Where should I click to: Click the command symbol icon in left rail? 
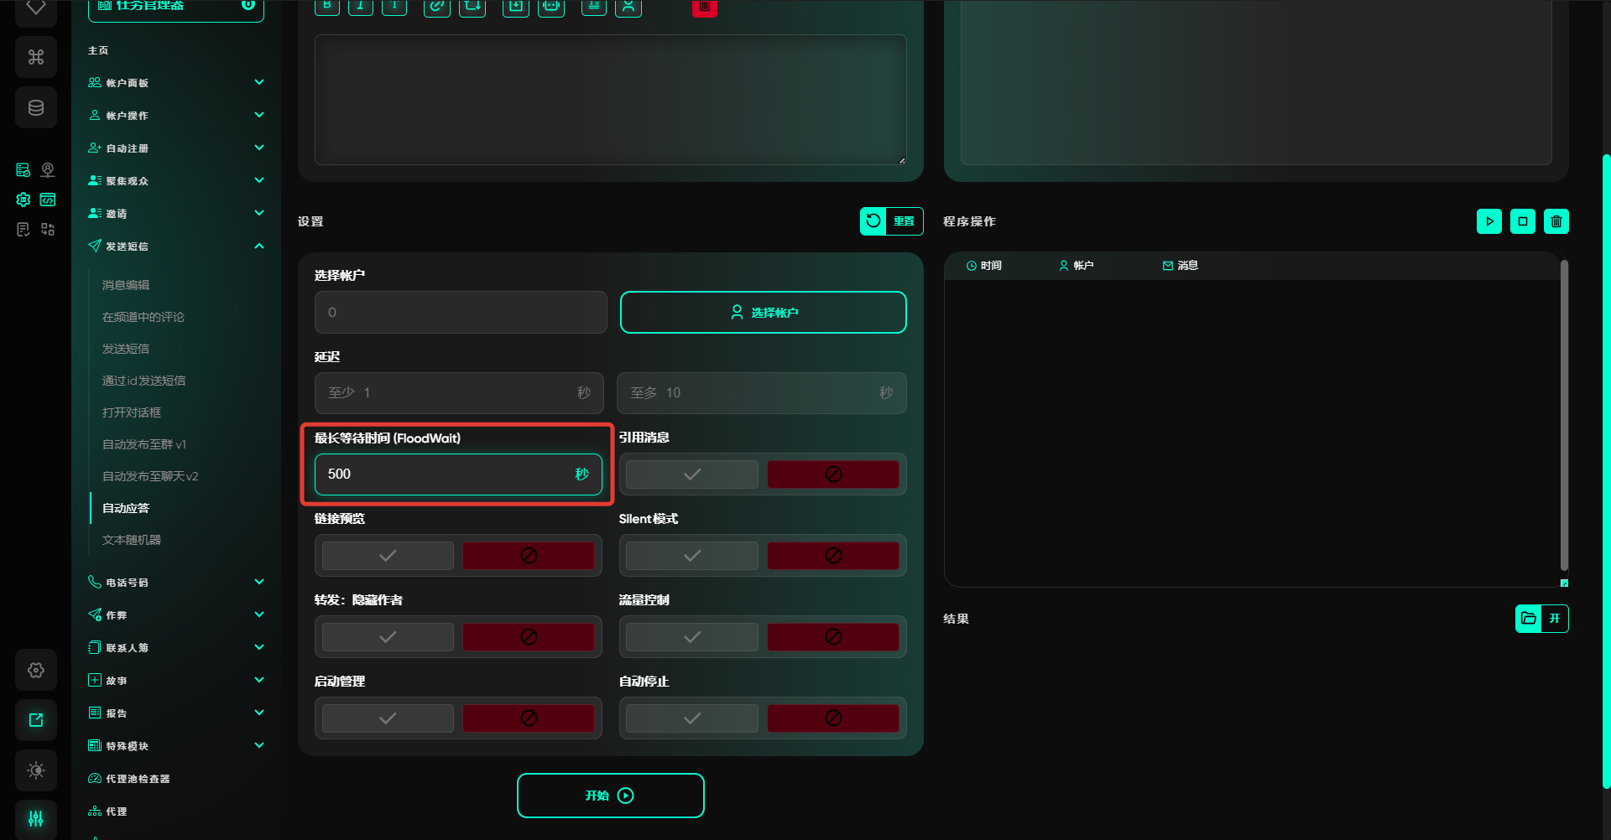click(x=36, y=57)
